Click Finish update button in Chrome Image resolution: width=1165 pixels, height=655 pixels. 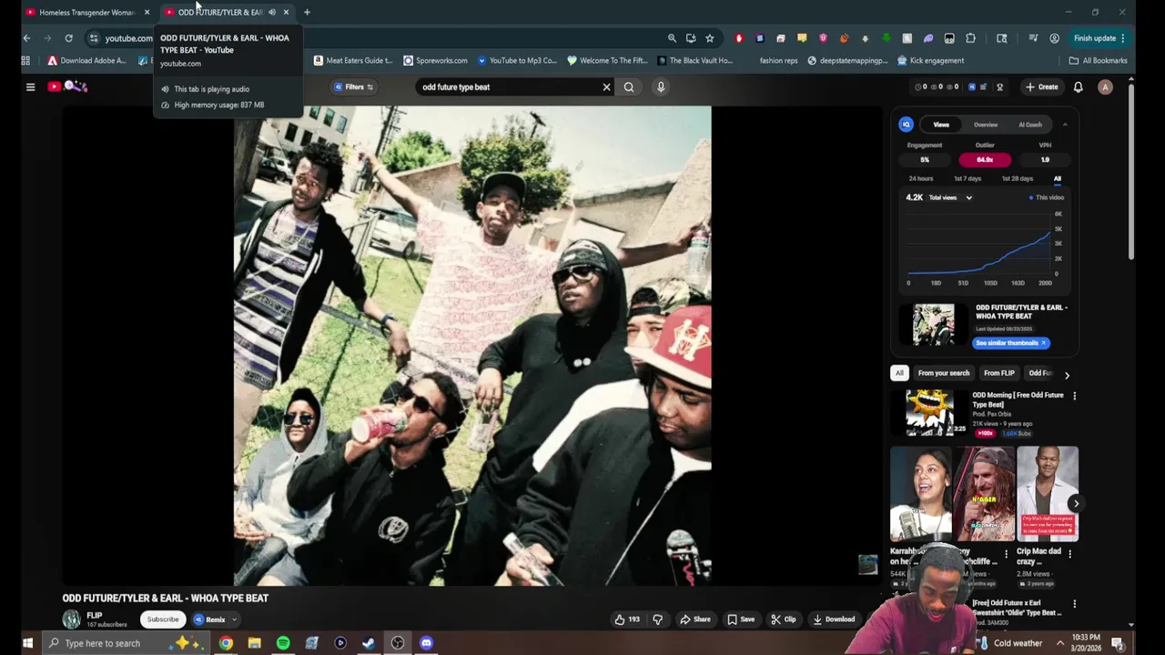click(x=1099, y=38)
